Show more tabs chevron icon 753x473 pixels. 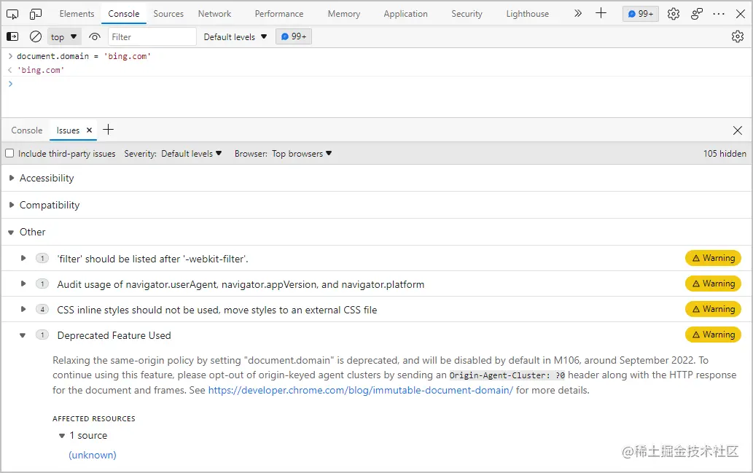(x=578, y=13)
